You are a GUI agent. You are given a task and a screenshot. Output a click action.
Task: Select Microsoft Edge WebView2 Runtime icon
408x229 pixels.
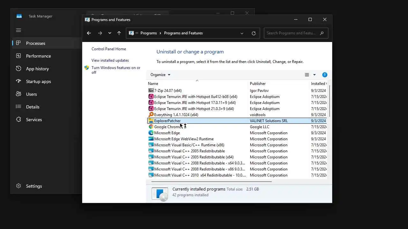pyautogui.click(x=151, y=139)
